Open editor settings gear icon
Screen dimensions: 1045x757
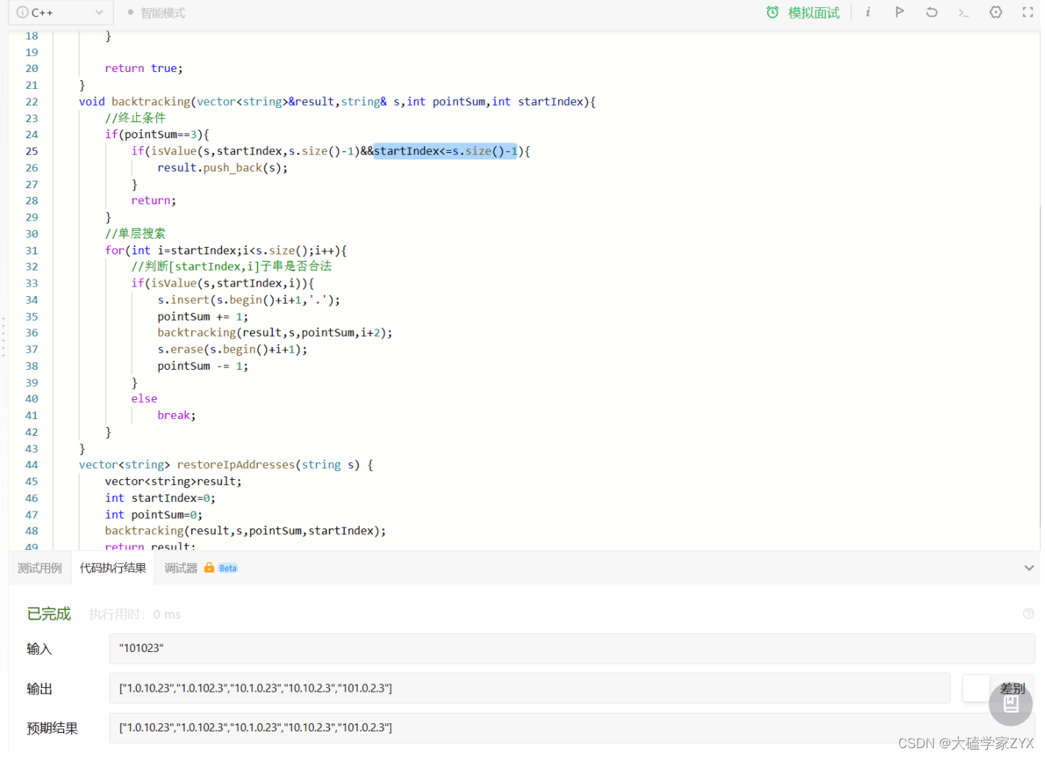pos(996,12)
